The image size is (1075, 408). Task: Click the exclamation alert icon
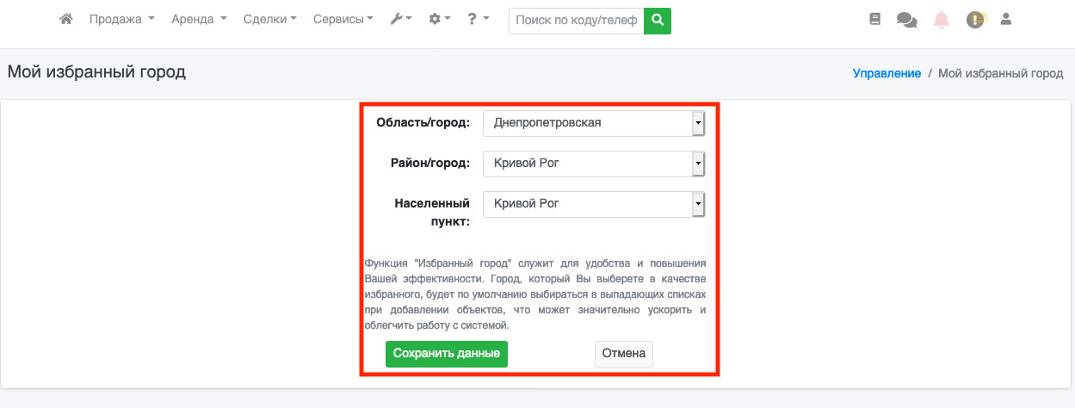click(974, 19)
